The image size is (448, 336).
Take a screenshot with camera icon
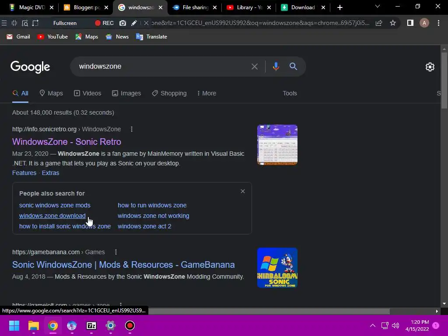coord(122,23)
